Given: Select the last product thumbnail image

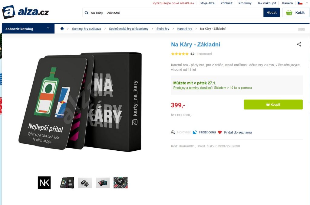Looking at the screenshot, I should pos(120,183).
